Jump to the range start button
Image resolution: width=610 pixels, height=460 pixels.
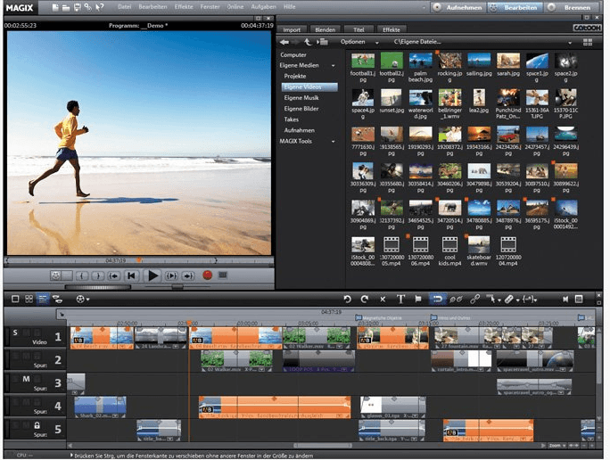click(114, 275)
